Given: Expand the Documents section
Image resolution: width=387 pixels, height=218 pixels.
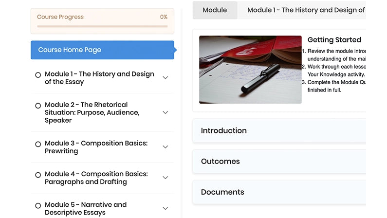Looking at the screenshot, I should [279, 192].
